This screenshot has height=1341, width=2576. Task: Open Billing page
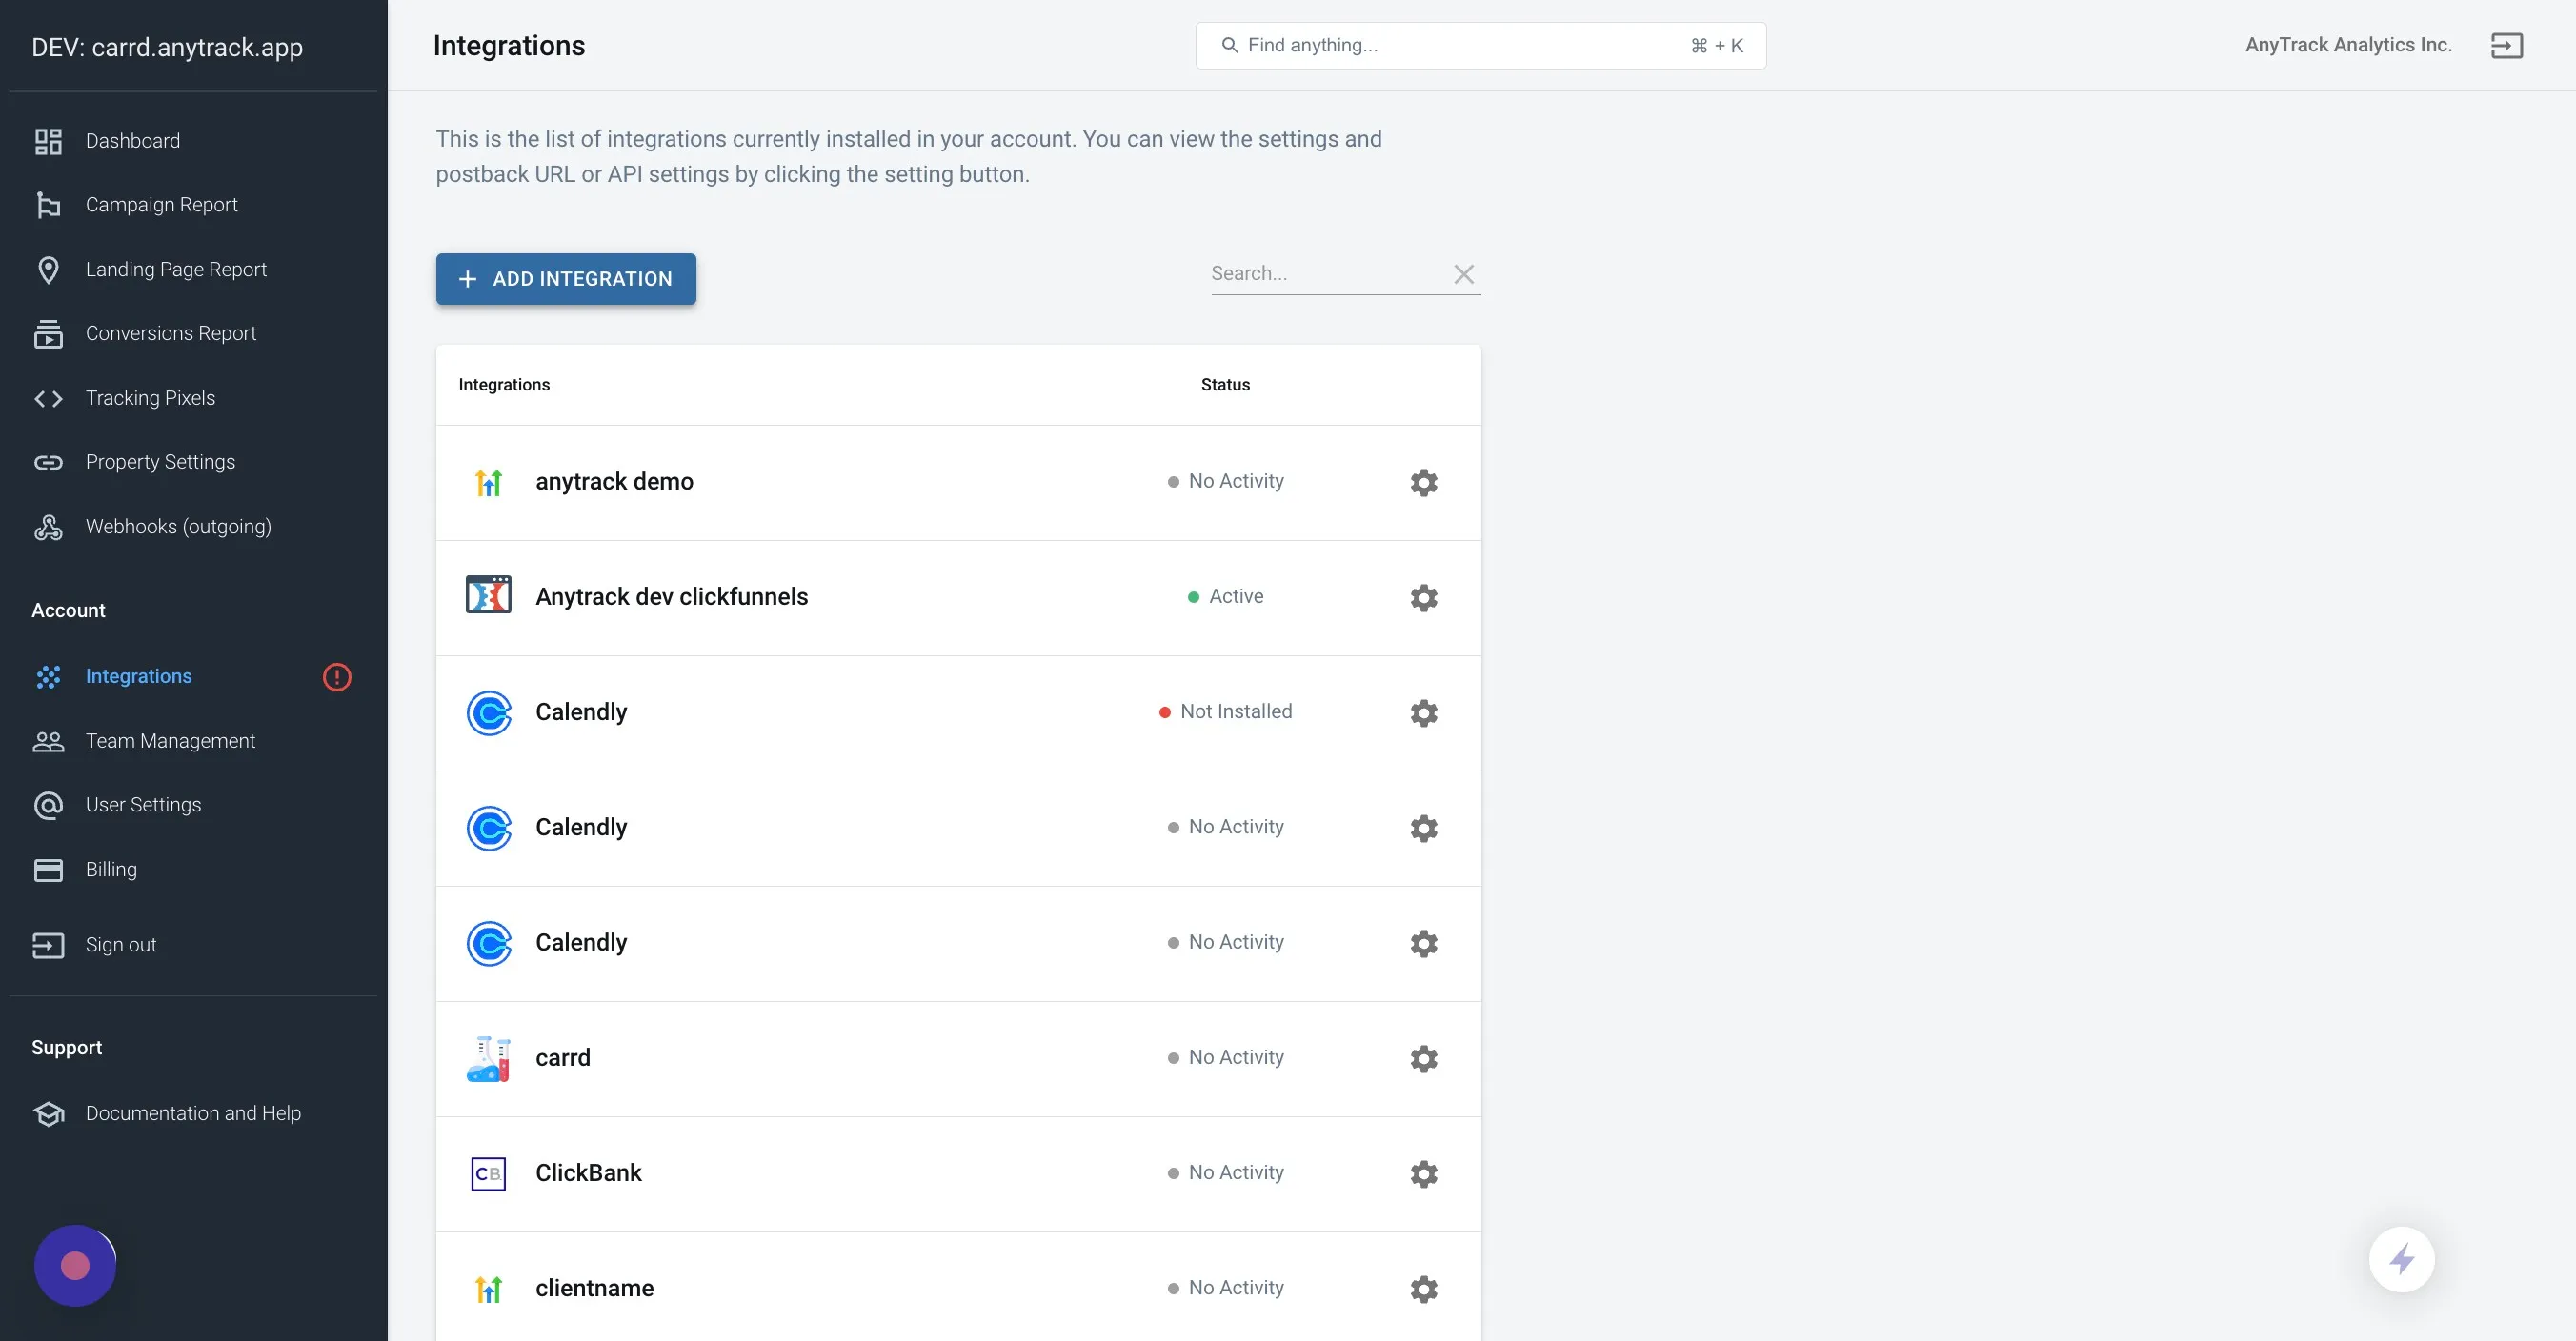pos(111,870)
